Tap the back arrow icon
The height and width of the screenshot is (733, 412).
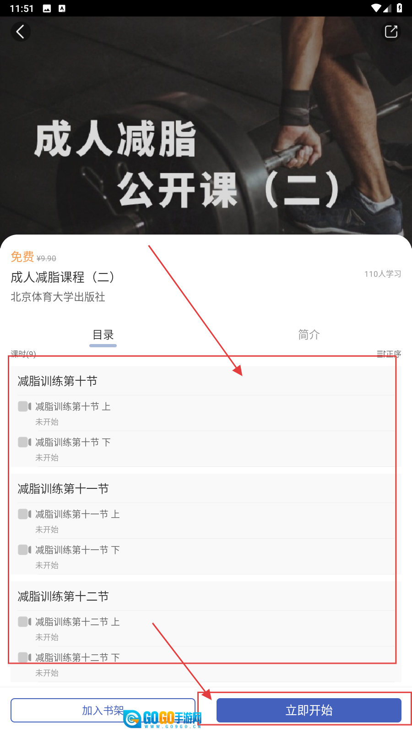(x=21, y=32)
